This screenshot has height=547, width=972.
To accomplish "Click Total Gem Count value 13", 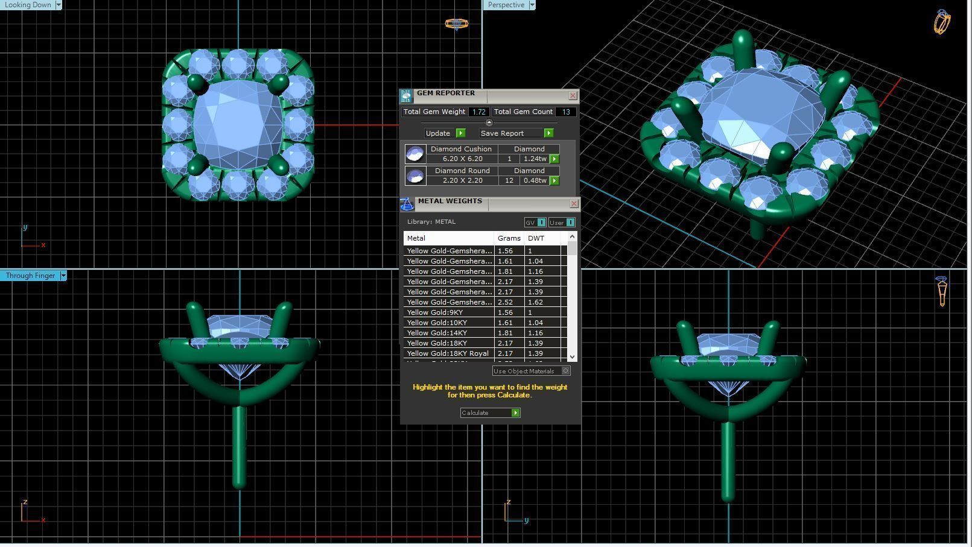I will pos(565,112).
